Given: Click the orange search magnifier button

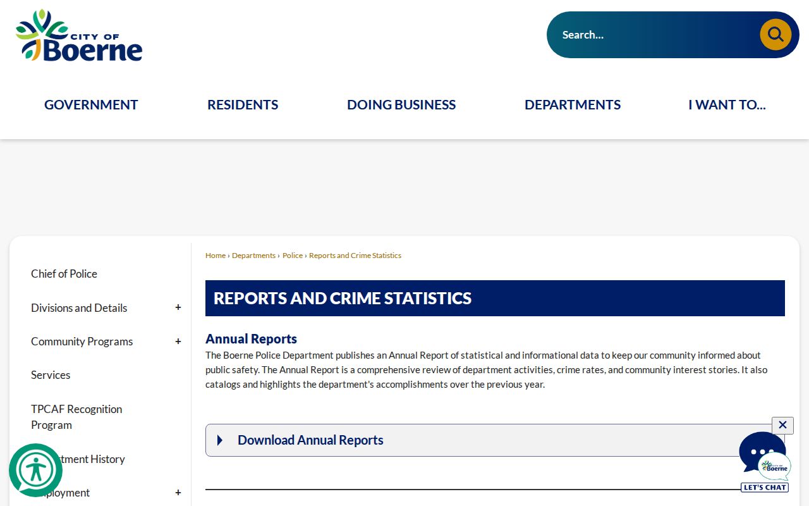Looking at the screenshot, I should (x=776, y=35).
